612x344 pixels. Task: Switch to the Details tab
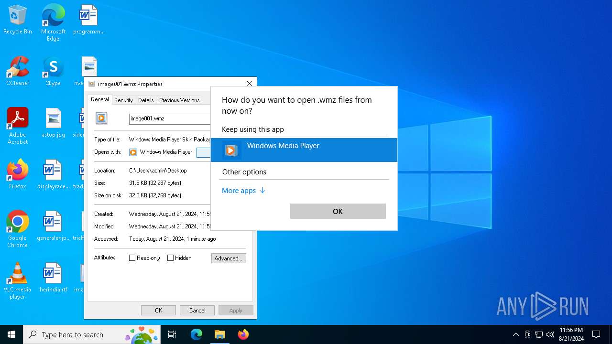point(146,100)
